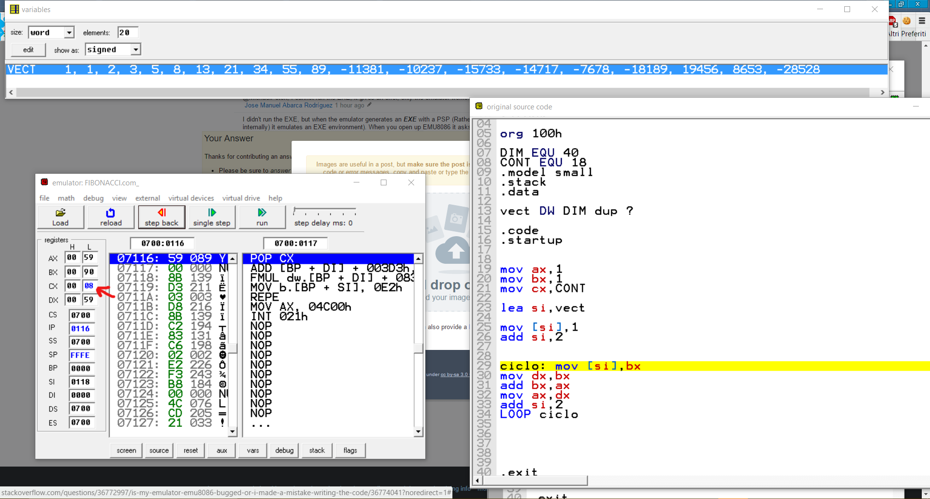930x499 pixels.
Task: Click the screen button at emulator bottom
Action: pyautogui.click(x=126, y=450)
